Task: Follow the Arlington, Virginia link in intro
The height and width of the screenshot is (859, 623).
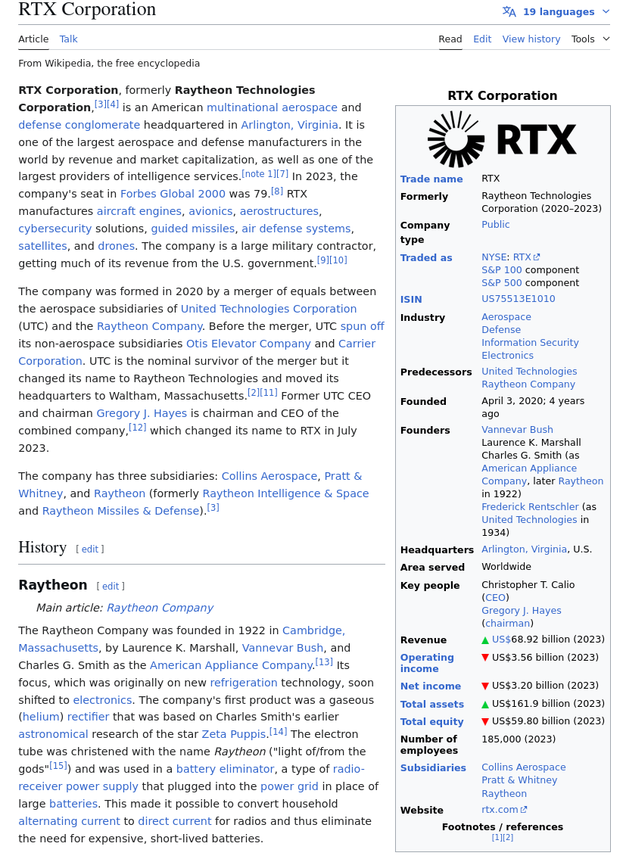Action: (289, 125)
